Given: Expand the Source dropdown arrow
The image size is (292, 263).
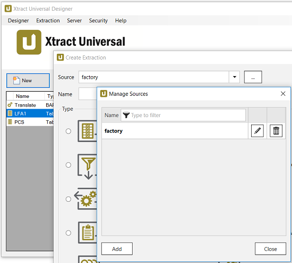Looking at the screenshot, I should click(235, 77).
